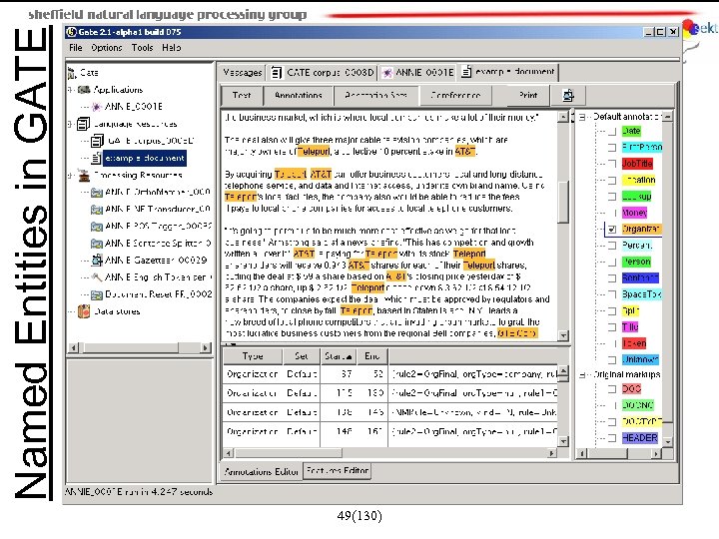The image size is (719, 539).
Task: Switch to the example document tab
Action: coord(508,72)
